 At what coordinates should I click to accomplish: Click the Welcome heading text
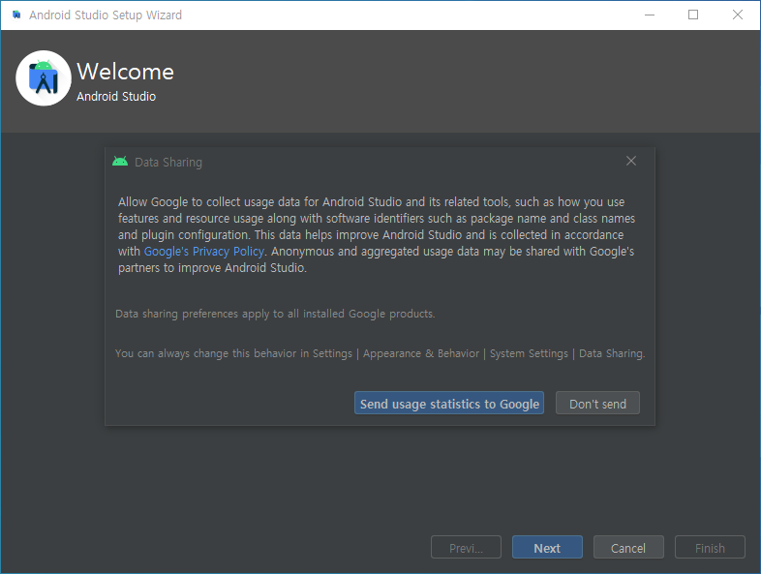point(125,72)
